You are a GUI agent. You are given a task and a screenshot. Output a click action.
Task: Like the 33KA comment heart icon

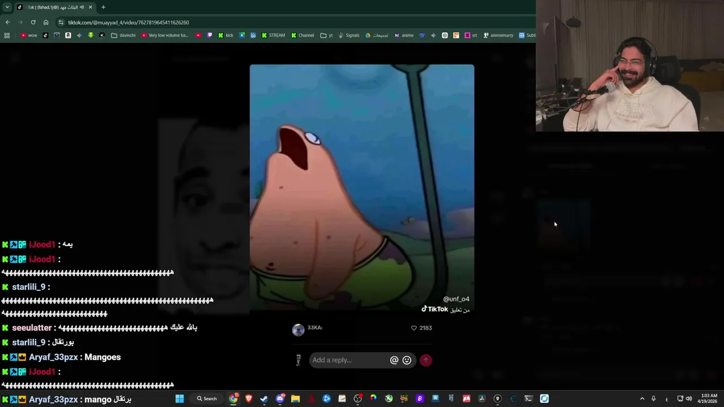[413, 328]
